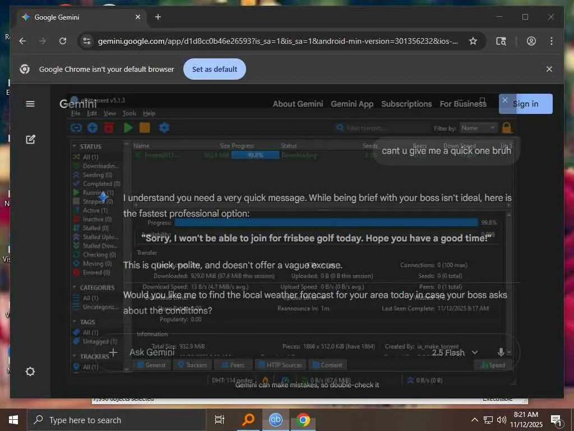The height and width of the screenshot is (431, 574).
Task: Close the Google Gemini tab
Action: [x=138, y=17]
